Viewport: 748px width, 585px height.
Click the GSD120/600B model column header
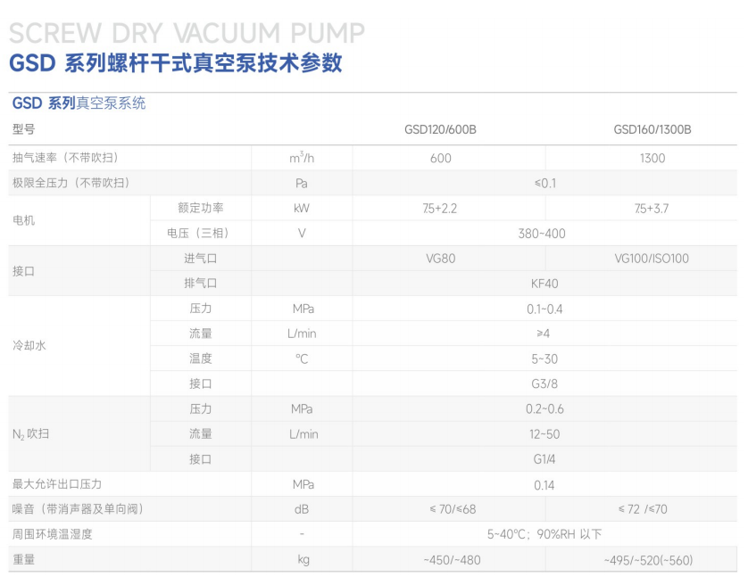click(440, 129)
